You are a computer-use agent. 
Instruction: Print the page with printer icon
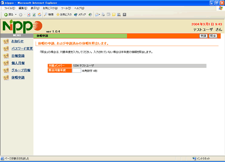103,14
